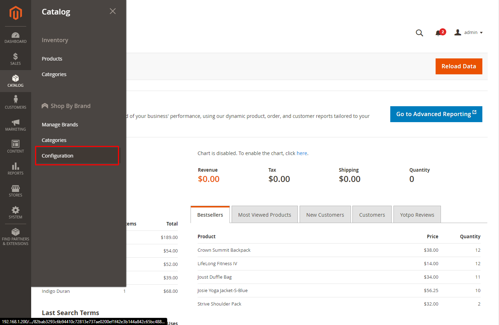Viewport: 499px width, 325px height.
Task: Select Manage Brands menu entry
Action: (x=60, y=125)
